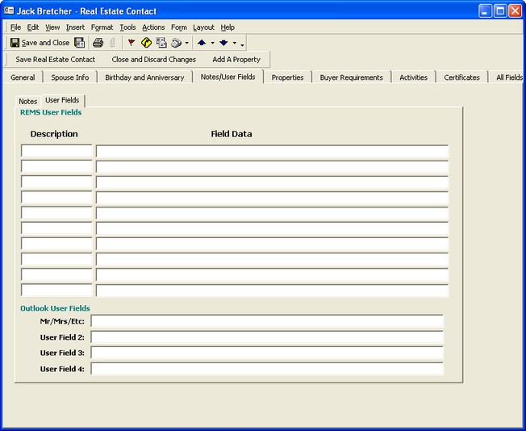Open the Buyer Requirements tab
Screen dimensions: 526x431
(351, 77)
